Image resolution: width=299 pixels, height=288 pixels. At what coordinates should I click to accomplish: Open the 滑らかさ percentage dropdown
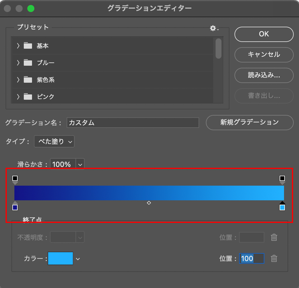[x=80, y=165]
